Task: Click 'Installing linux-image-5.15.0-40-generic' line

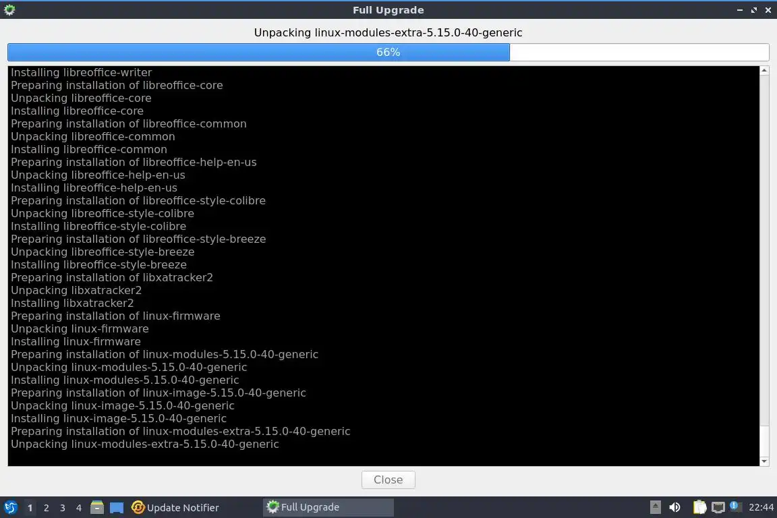Action: point(119,419)
